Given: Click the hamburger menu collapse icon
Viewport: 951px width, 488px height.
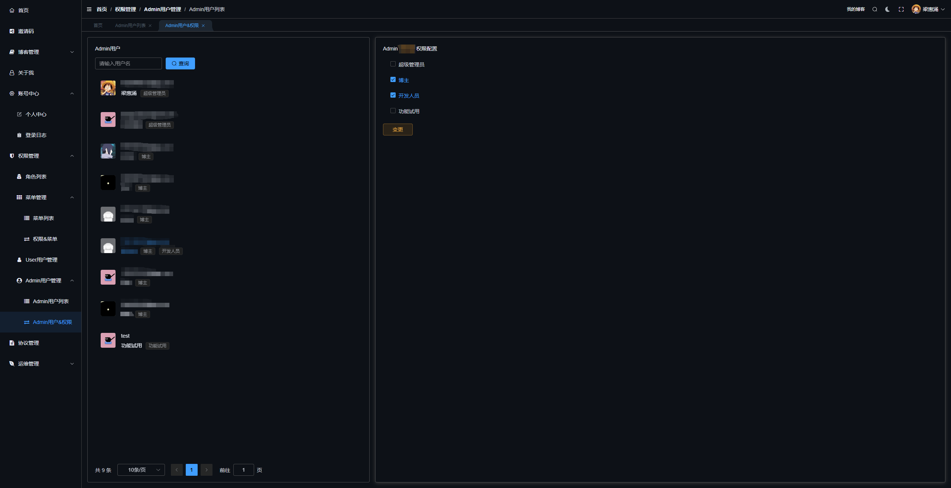Looking at the screenshot, I should (89, 9).
